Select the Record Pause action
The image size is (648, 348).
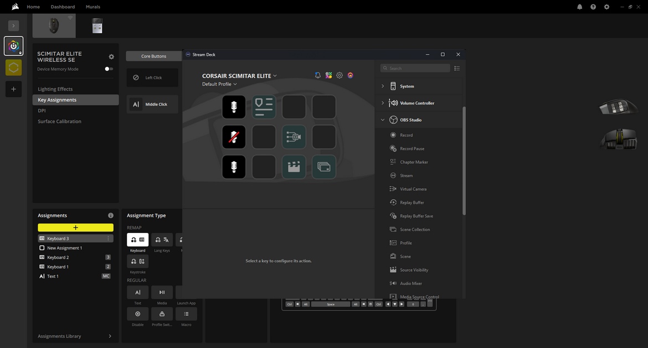point(419,149)
